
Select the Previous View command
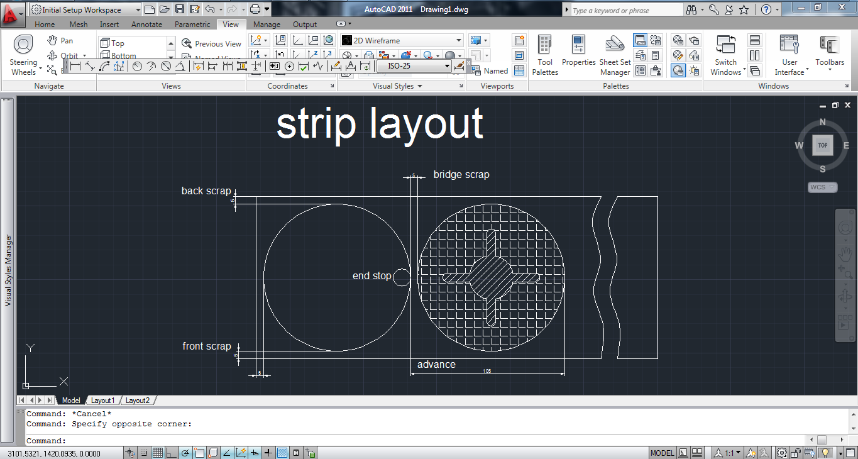(x=212, y=43)
